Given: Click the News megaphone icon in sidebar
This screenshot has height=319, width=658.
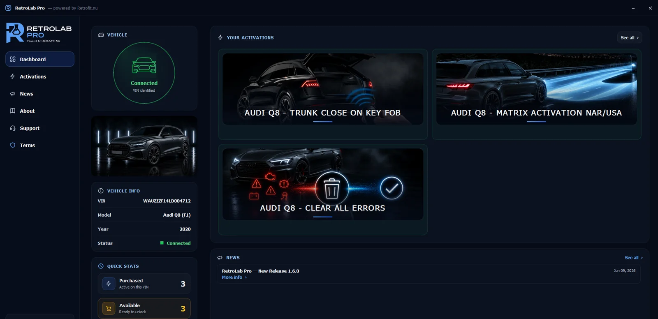Looking at the screenshot, I should click(x=13, y=94).
